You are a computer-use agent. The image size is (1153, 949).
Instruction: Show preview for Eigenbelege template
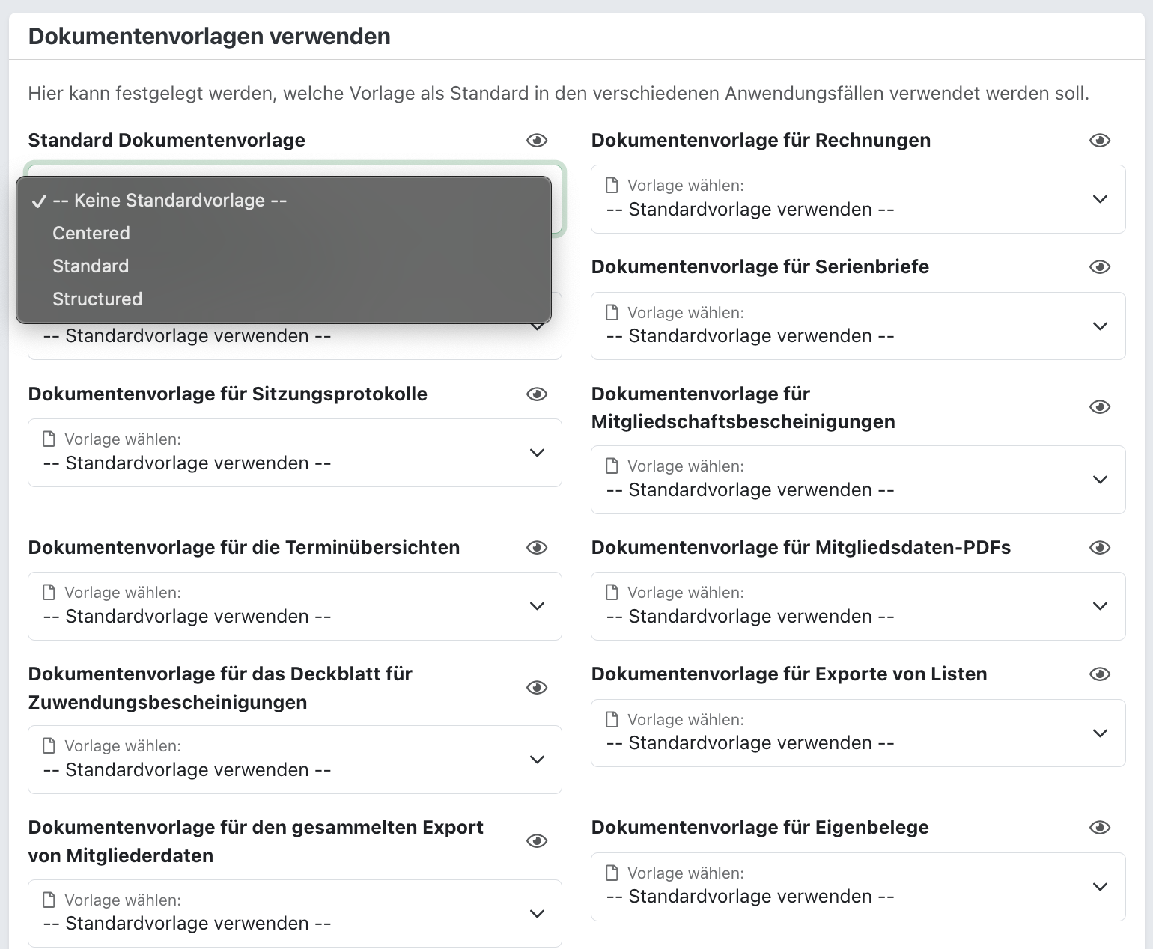coord(1099,828)
